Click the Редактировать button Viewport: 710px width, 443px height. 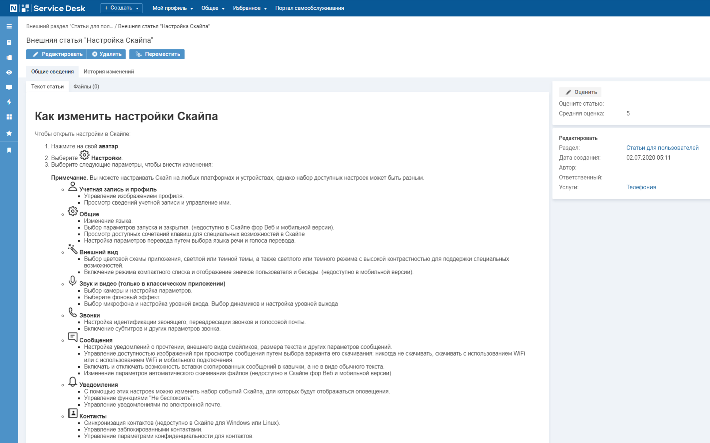click(57, 54)
